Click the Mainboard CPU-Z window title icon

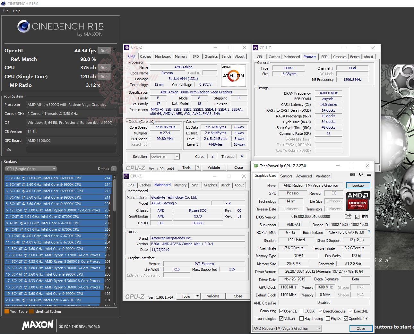click(x=126, y=176)
